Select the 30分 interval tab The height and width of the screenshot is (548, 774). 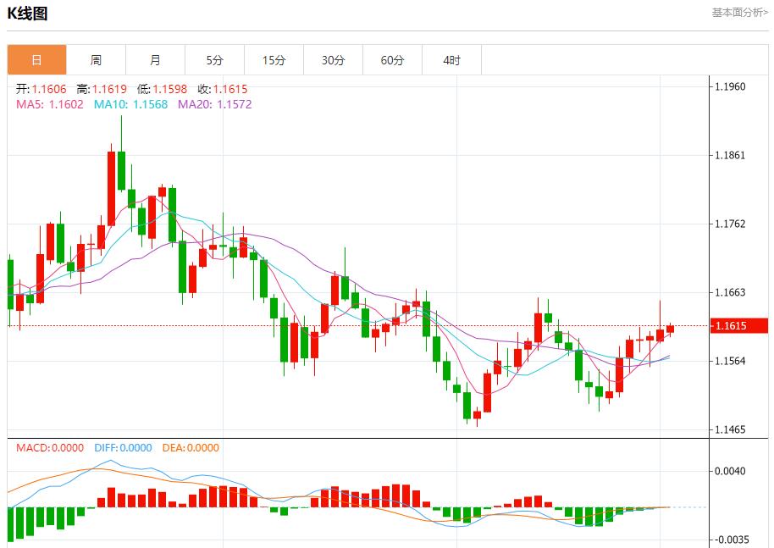pos(333,59)
